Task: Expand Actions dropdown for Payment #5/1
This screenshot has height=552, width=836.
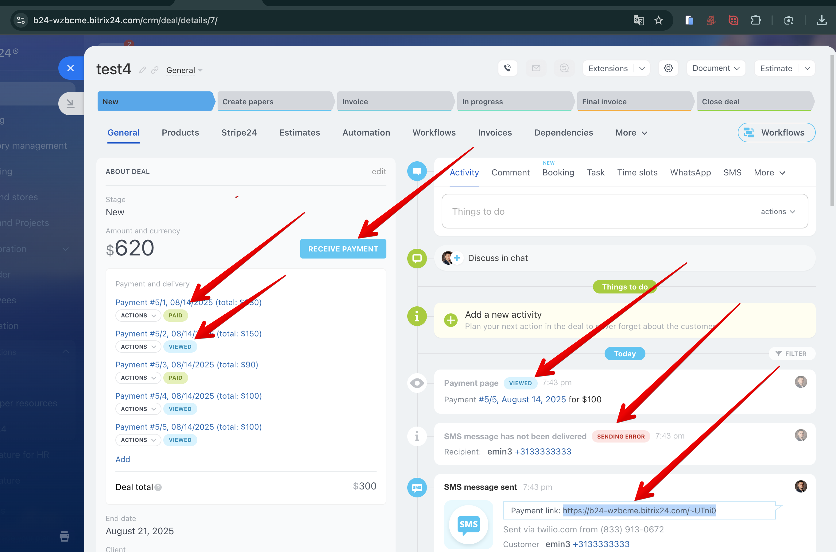Action: [x=138, y=316]
